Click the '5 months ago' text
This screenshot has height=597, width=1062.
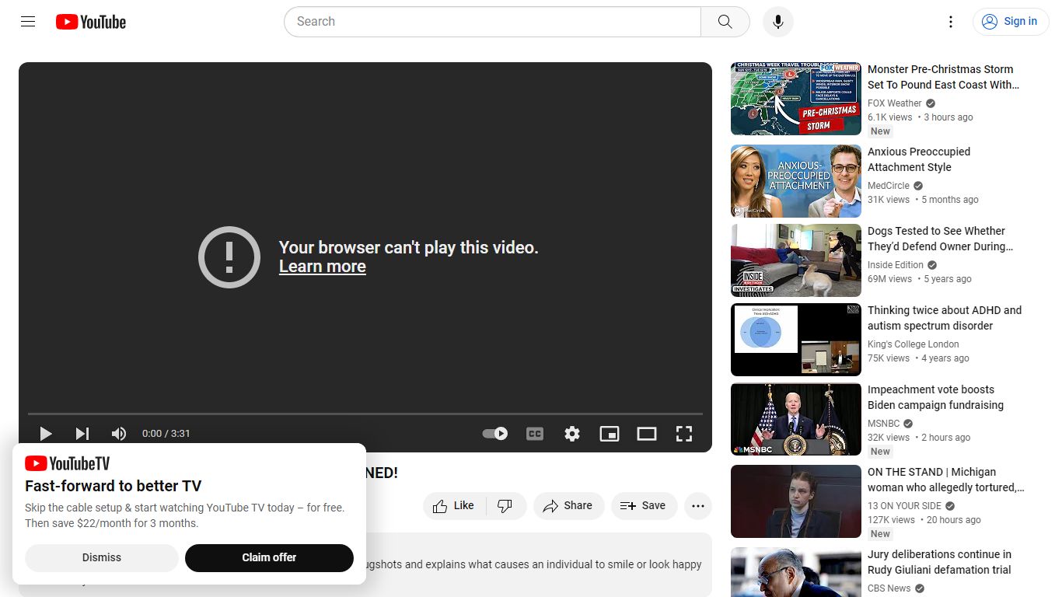click(950, 200)
